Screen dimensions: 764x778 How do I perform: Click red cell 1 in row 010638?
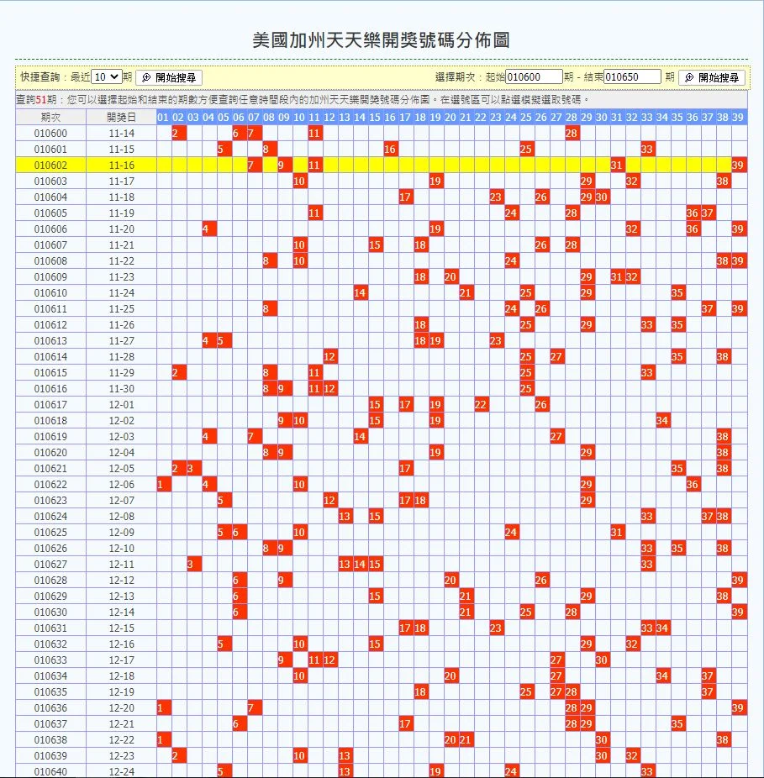(x=164, y=740)
